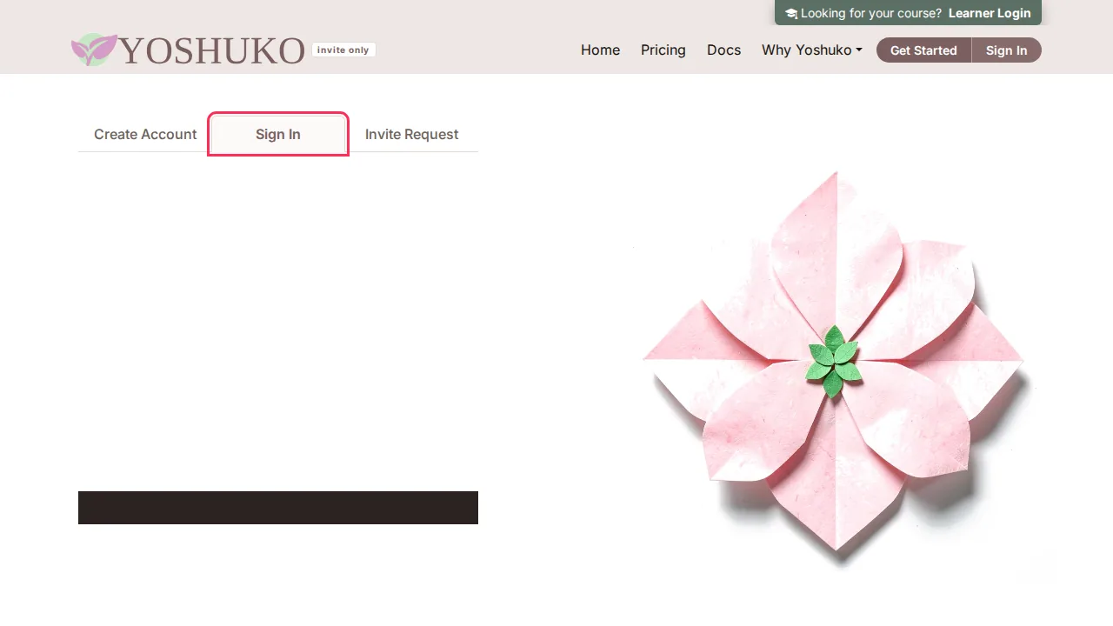This screenshot has height=626, width=1113.
Task: Click the green leaves at flower center
Action: [834, 361]
